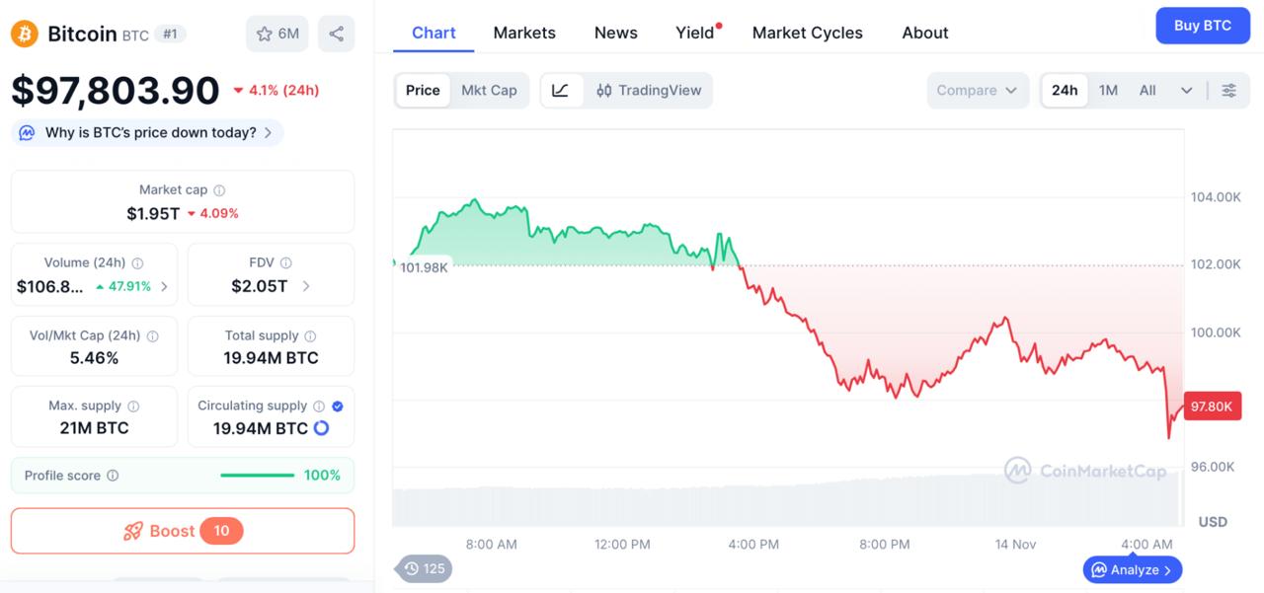Open chart settings sliders icon

point(1228,91)
